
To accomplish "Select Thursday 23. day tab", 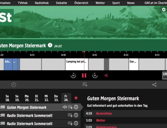I will pos(56,98).
